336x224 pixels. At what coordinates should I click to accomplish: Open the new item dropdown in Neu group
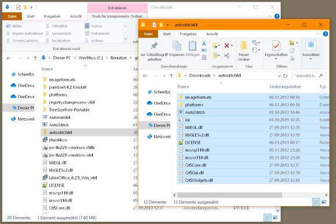259,43
